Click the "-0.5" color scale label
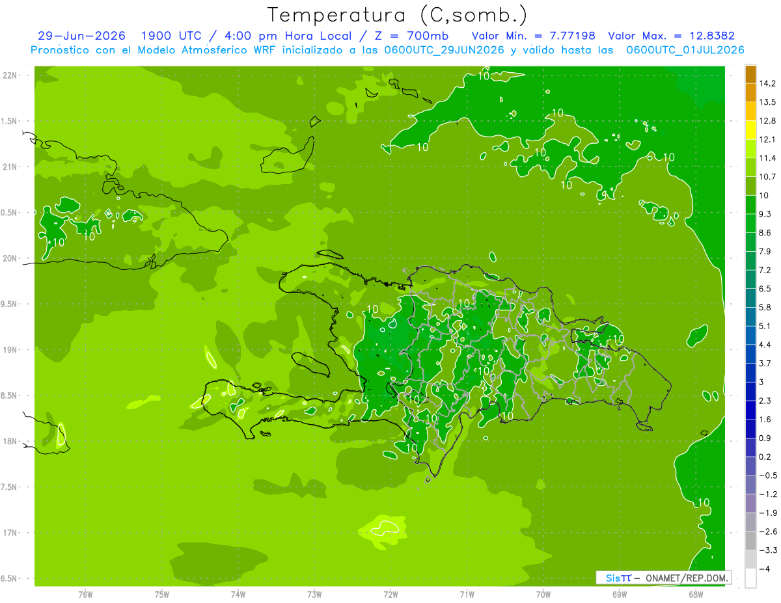Viewport: 781px width, 603px height. (767, 476)
